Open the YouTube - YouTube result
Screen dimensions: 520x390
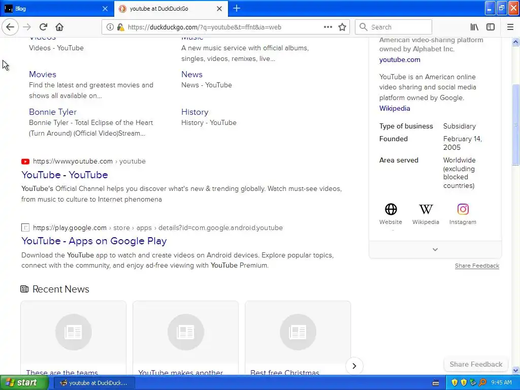click(64, 175)
